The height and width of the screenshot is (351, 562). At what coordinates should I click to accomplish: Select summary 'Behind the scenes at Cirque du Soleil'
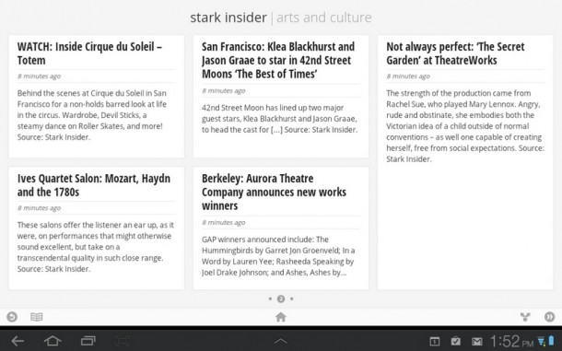pyautogui.click(x=92, y=115)
